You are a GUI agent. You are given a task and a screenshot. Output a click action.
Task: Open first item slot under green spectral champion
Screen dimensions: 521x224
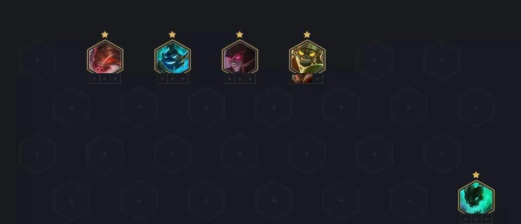tap(466, 219)
